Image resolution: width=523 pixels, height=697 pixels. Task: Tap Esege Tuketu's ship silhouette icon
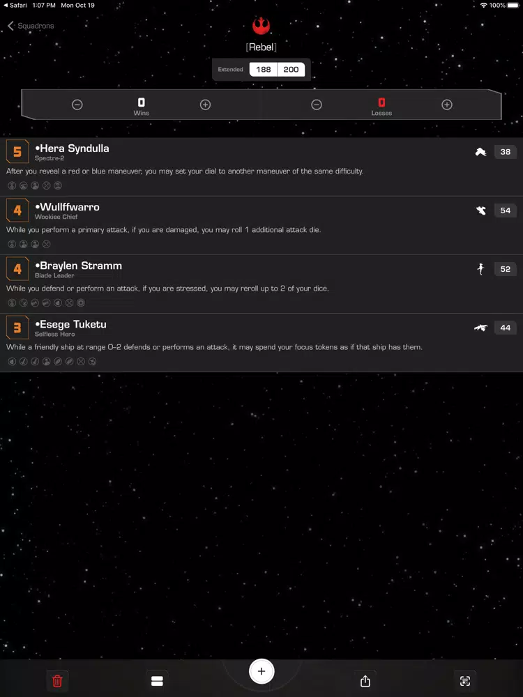pos(480,328)
